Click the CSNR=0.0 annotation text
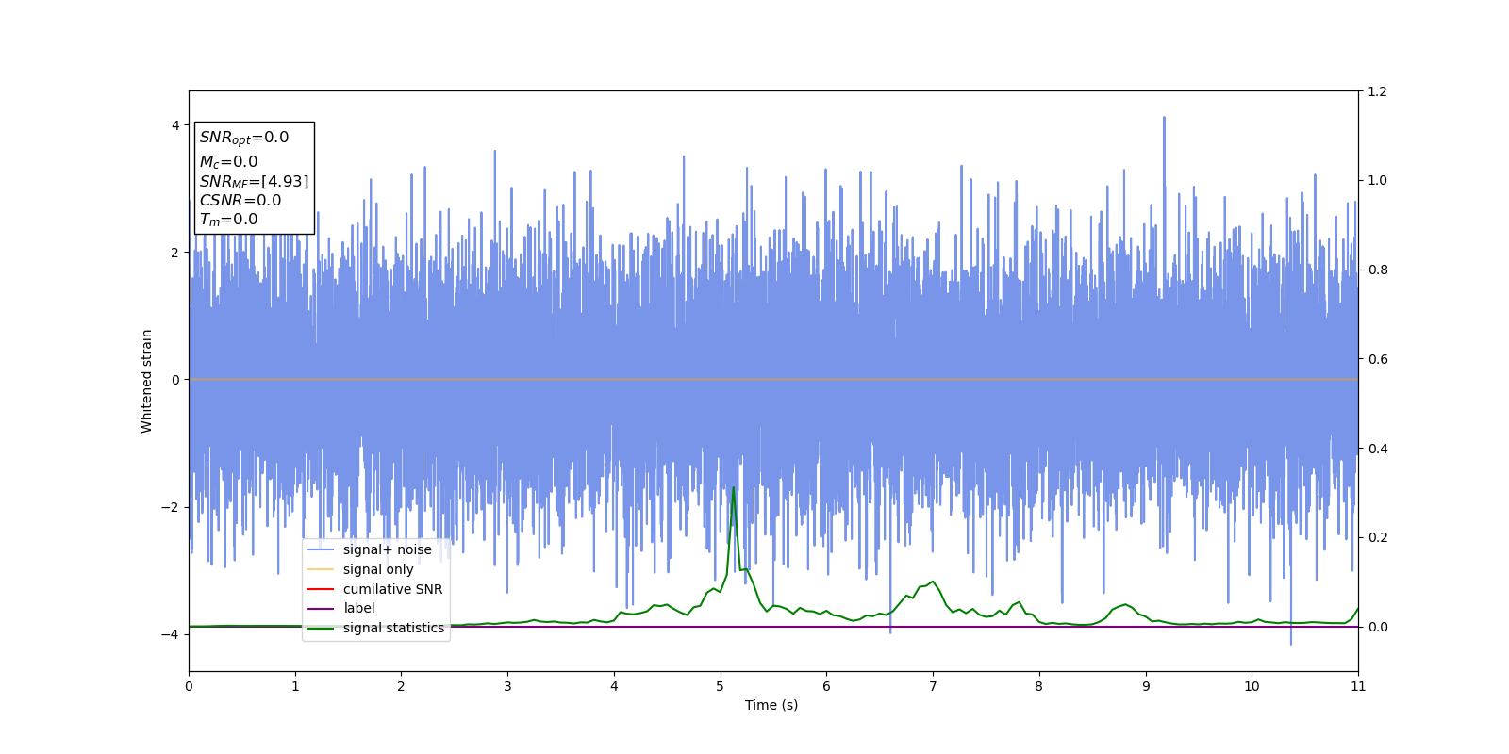 (240, 201)
